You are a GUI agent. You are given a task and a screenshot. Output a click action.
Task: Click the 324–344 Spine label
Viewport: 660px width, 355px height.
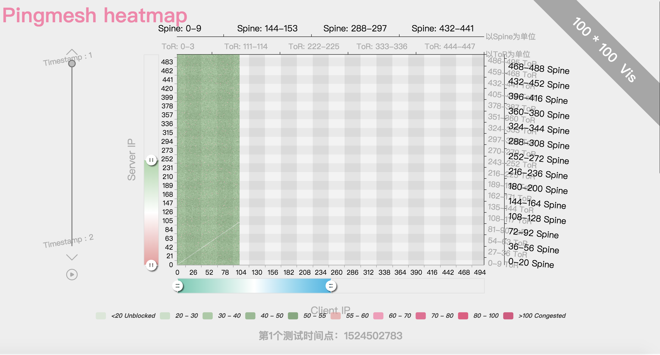click(x=539, y=129)
